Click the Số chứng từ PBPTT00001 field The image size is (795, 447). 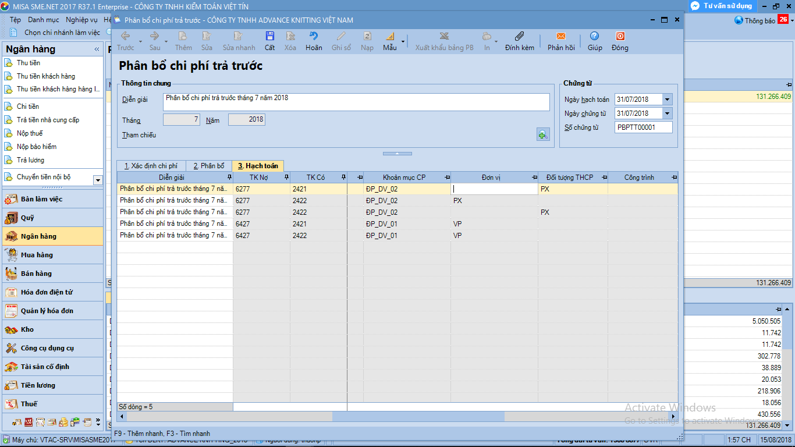[x=644, y=127]
